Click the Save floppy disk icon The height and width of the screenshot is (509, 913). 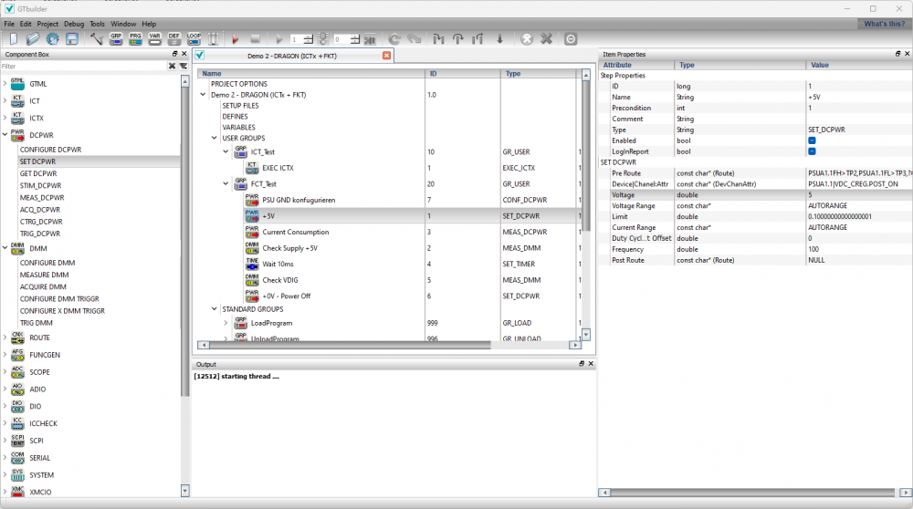tap(71, 38)
